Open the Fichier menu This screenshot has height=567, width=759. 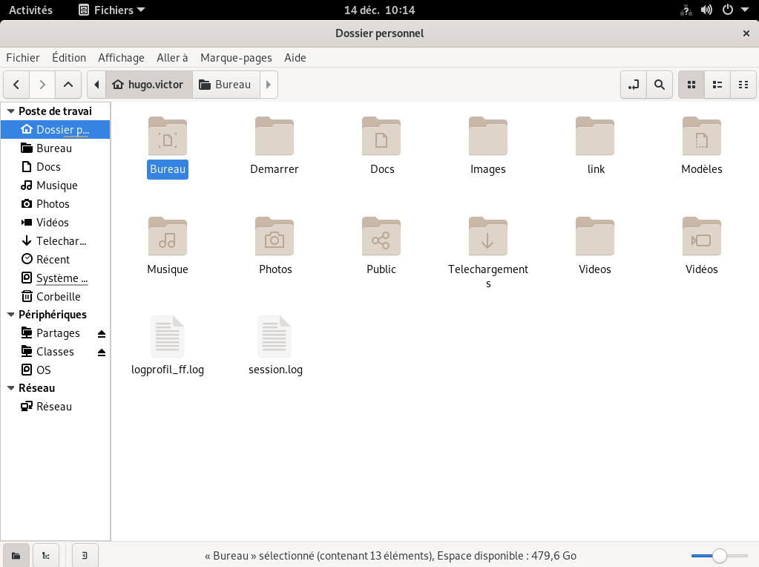[23, 58]
